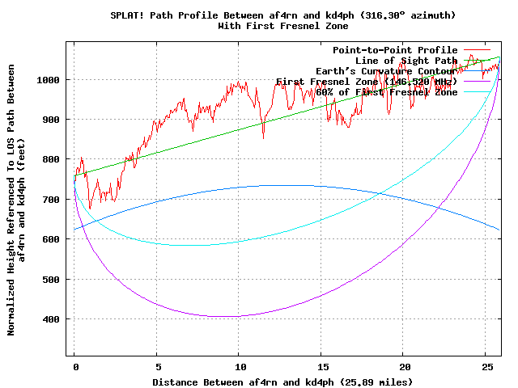Click the x-axis tick label 20
The image size is (518, 388).
(405, 367)
